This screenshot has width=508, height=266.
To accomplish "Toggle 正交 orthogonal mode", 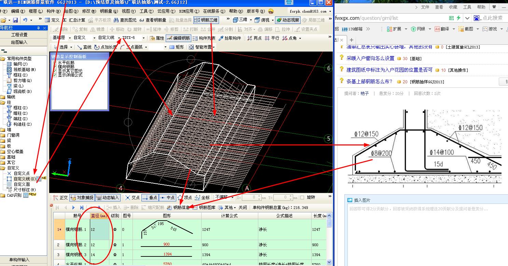I will pos(60,198).
